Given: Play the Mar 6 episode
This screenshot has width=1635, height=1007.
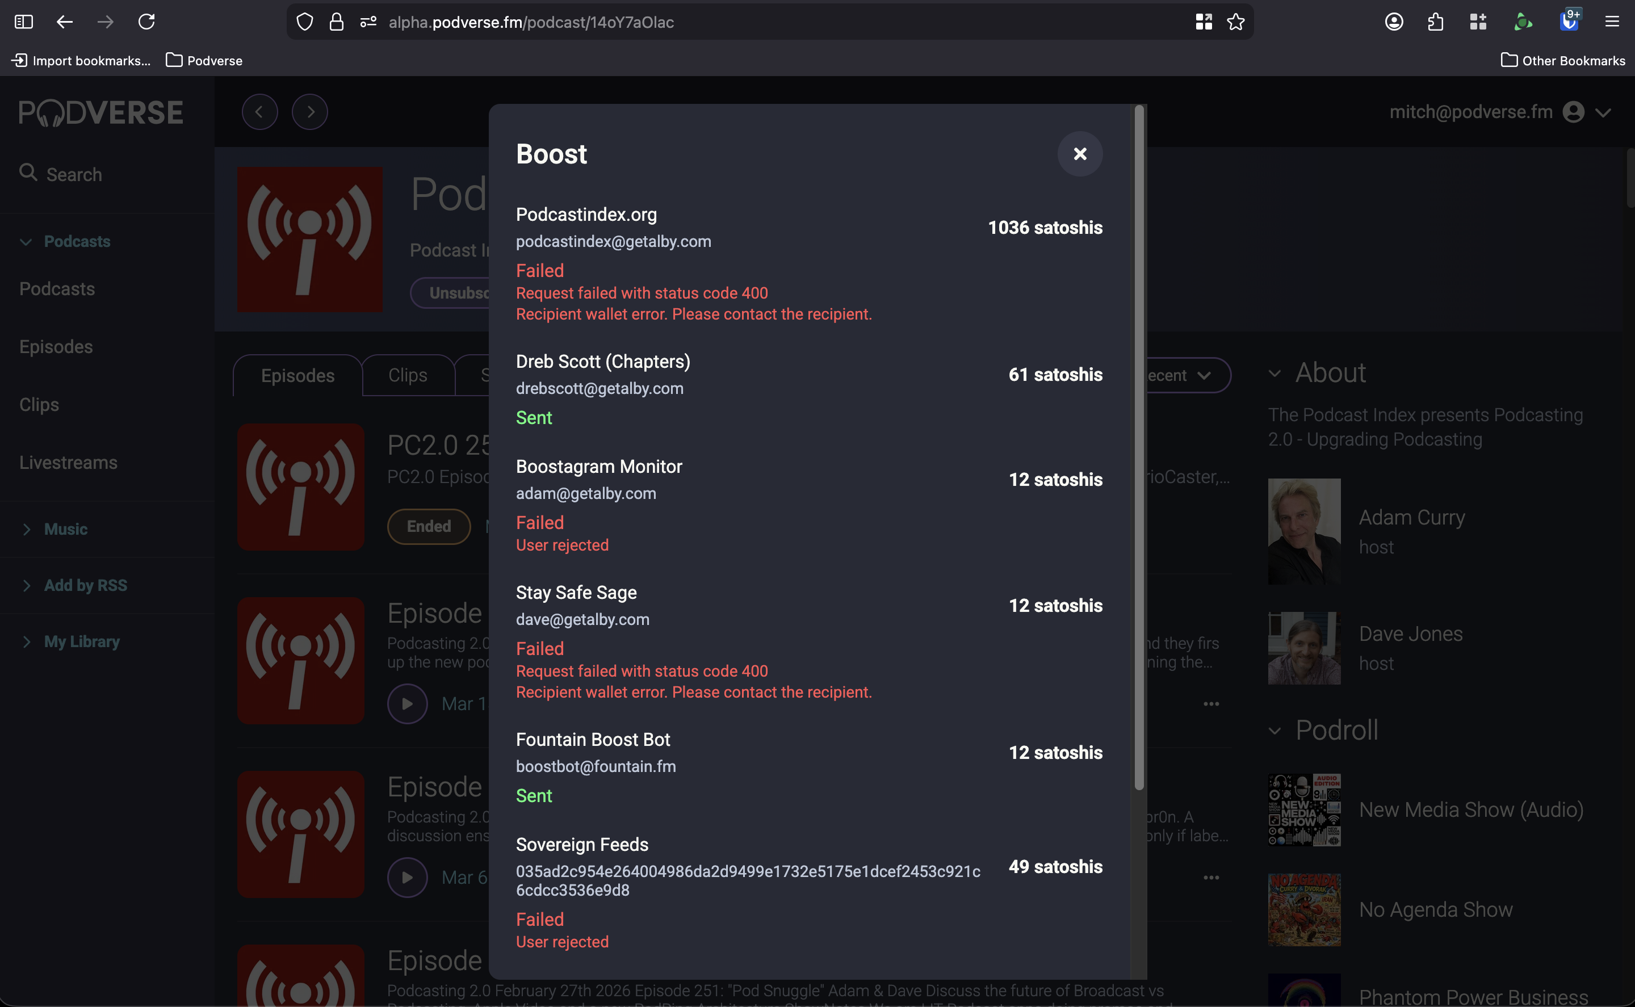Looking at the screenshot, I should [x=407, y=877].
